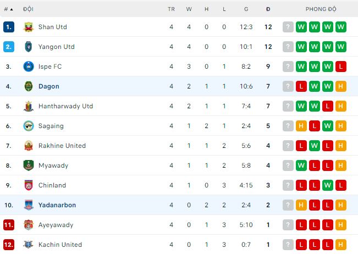
Task: Sort the table by rank column (#)
Action: coord(8,9)
